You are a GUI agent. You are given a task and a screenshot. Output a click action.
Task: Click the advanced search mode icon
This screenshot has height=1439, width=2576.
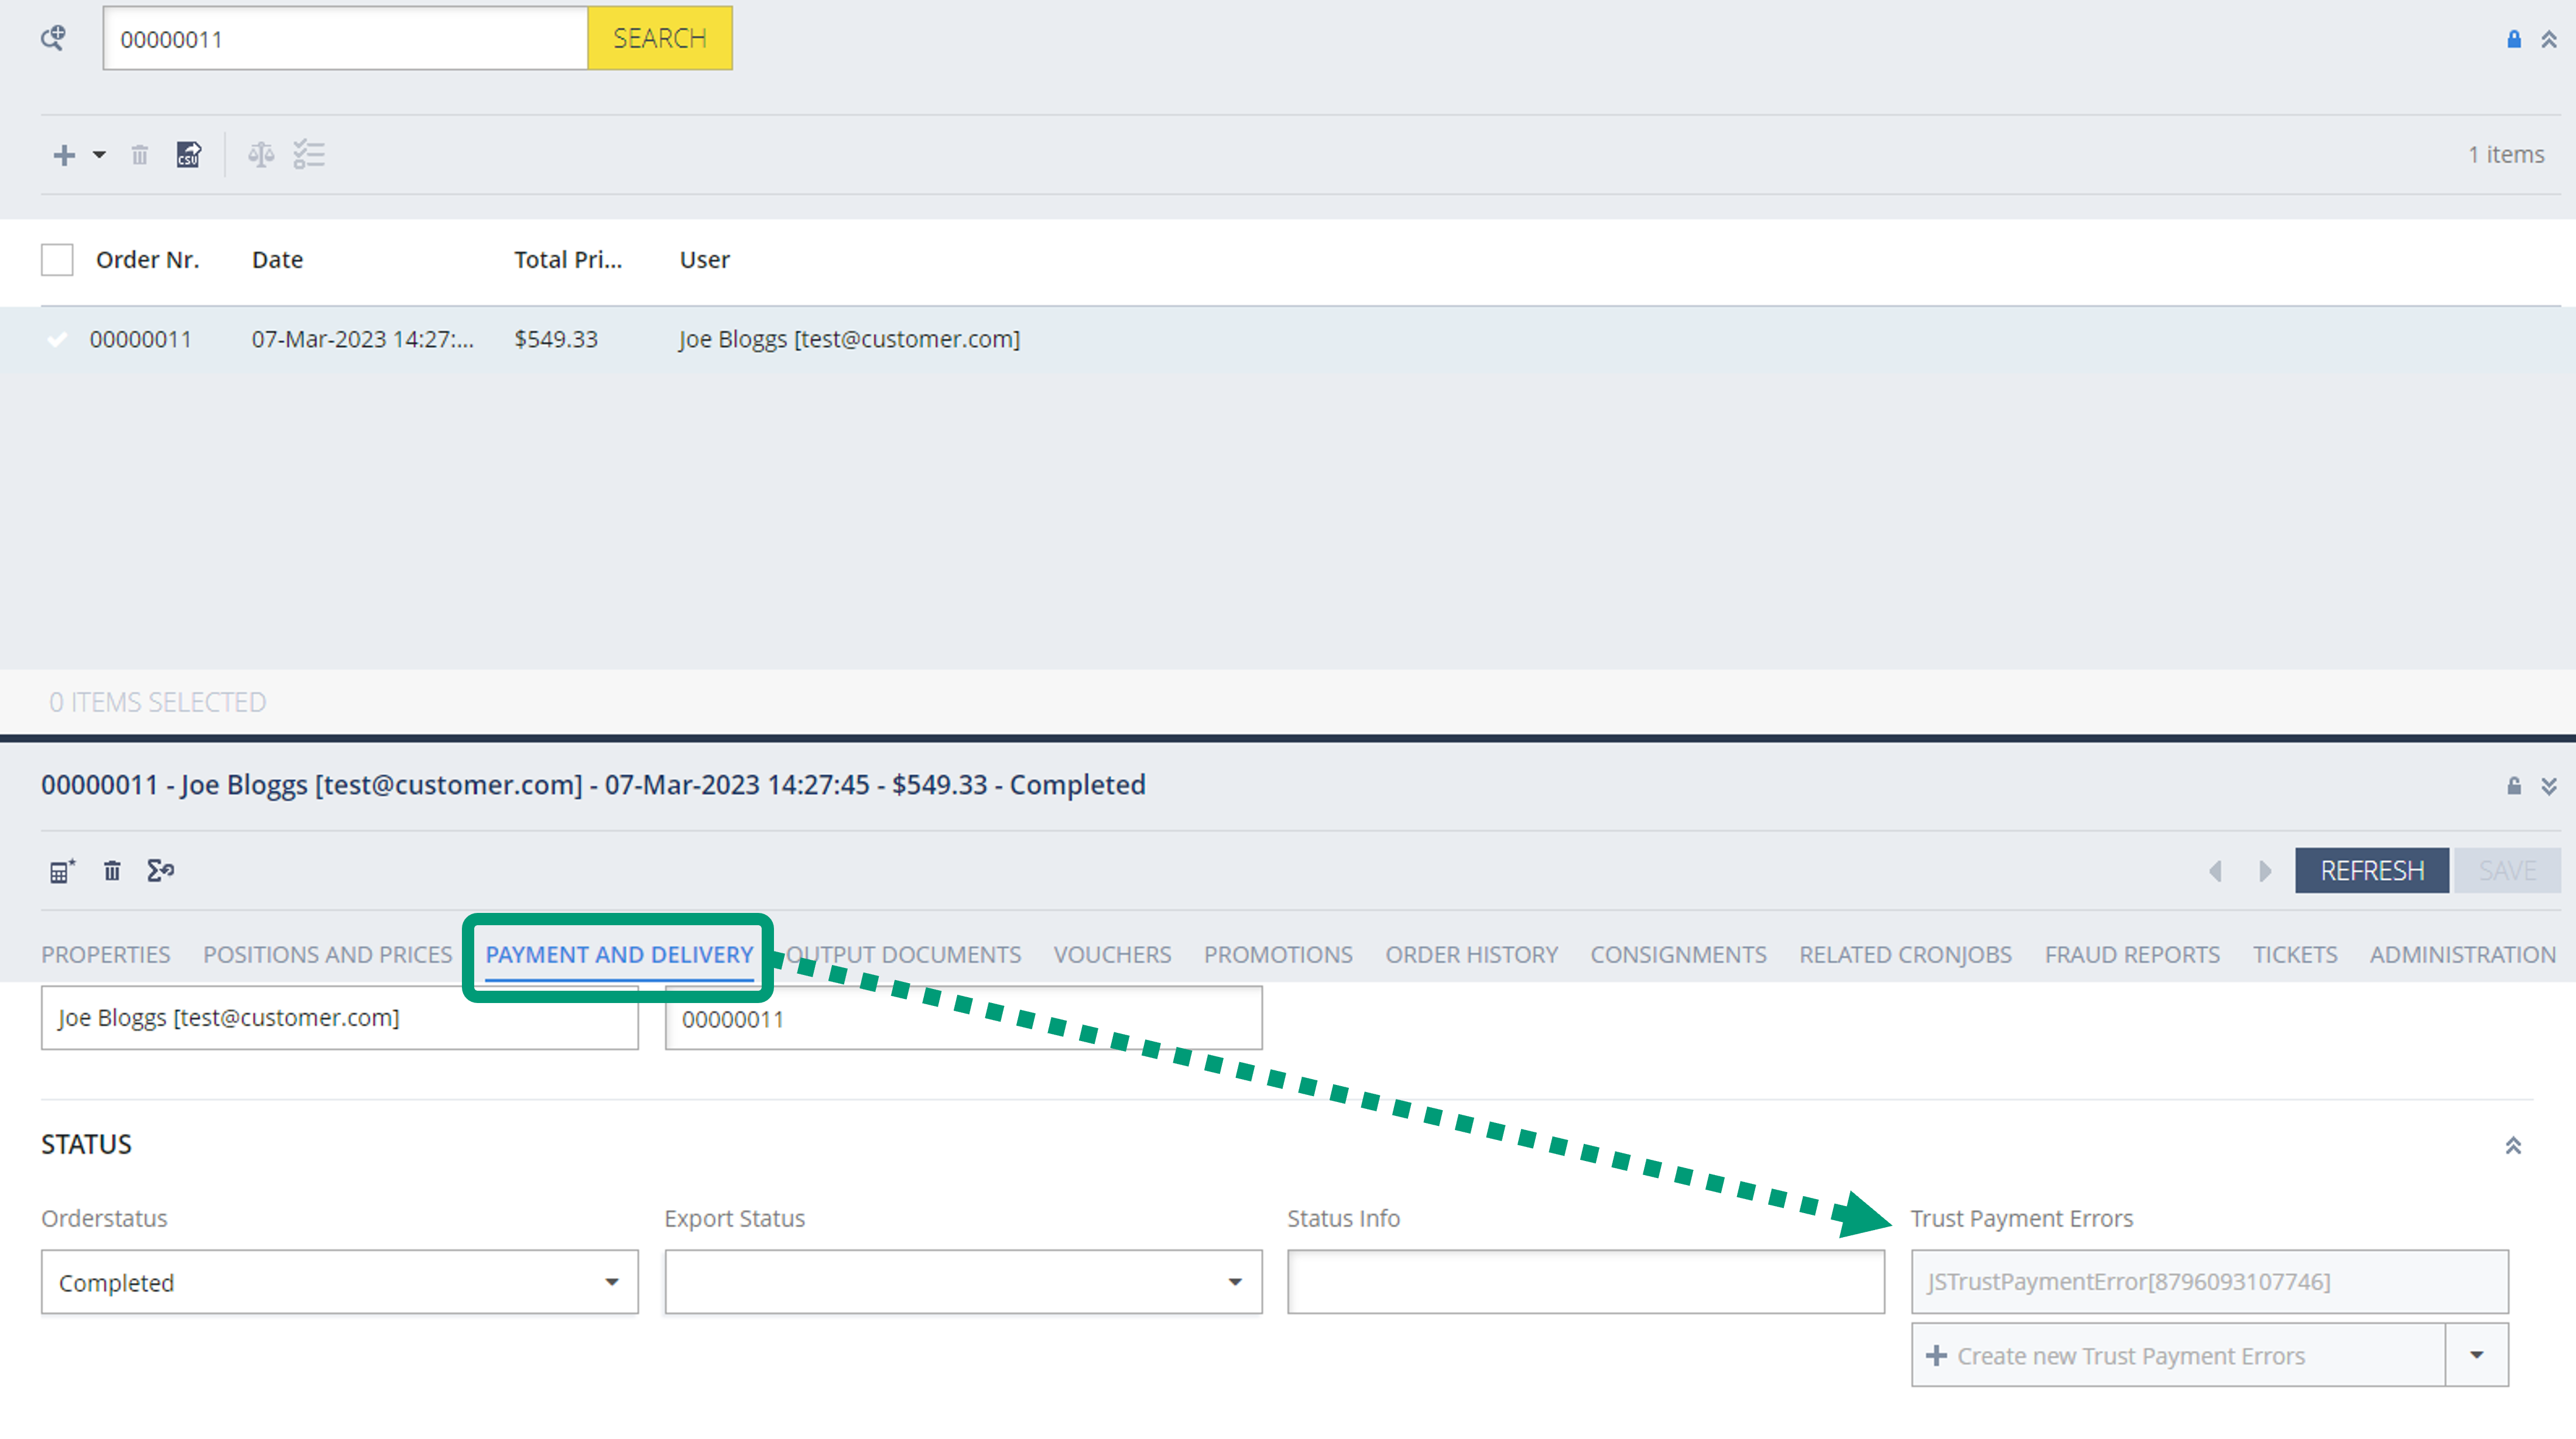(53, 38)
